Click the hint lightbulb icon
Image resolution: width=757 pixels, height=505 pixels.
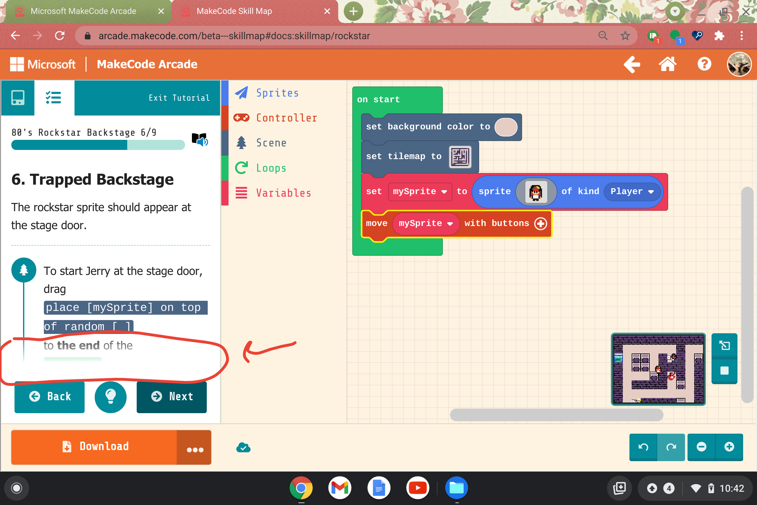[x=110, y=397]
